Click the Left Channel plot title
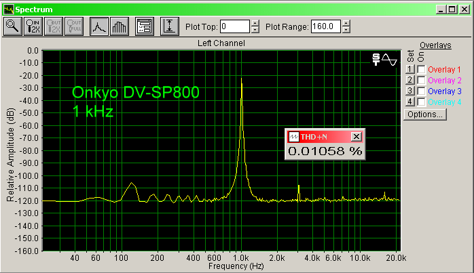Image resolution: width=474 pixels, height=273 pixels. pyautogui.click(x=221, y=43)
